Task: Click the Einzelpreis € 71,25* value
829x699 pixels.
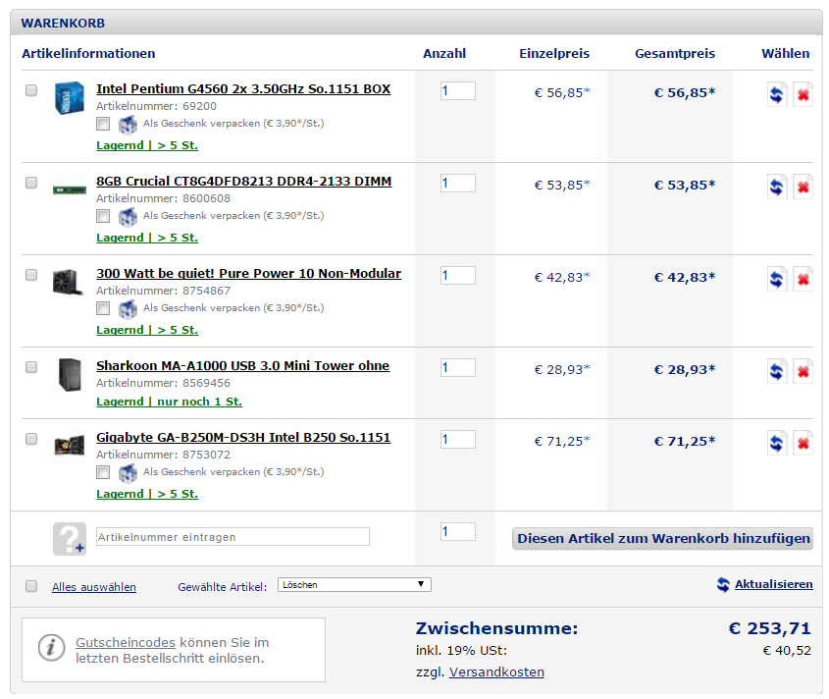Action: (x=562, y=442)
